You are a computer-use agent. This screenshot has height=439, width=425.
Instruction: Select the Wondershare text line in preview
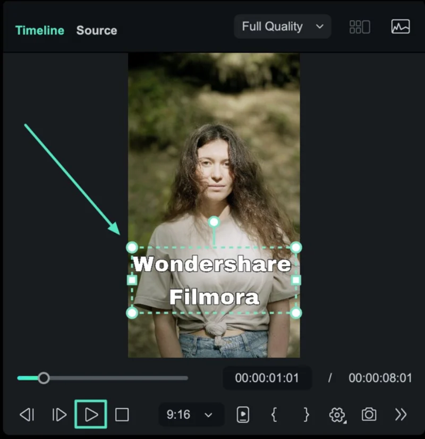tap(212, 264)
